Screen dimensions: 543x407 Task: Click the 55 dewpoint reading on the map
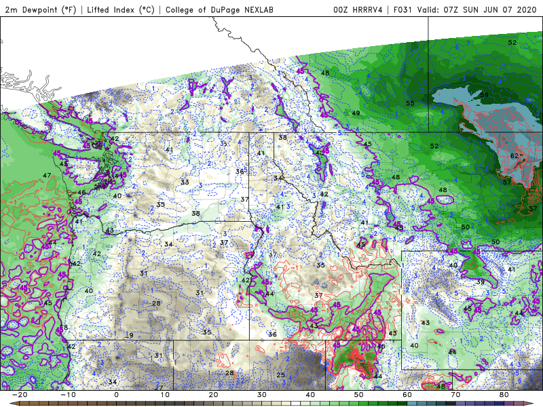click(x=410, y=103)
